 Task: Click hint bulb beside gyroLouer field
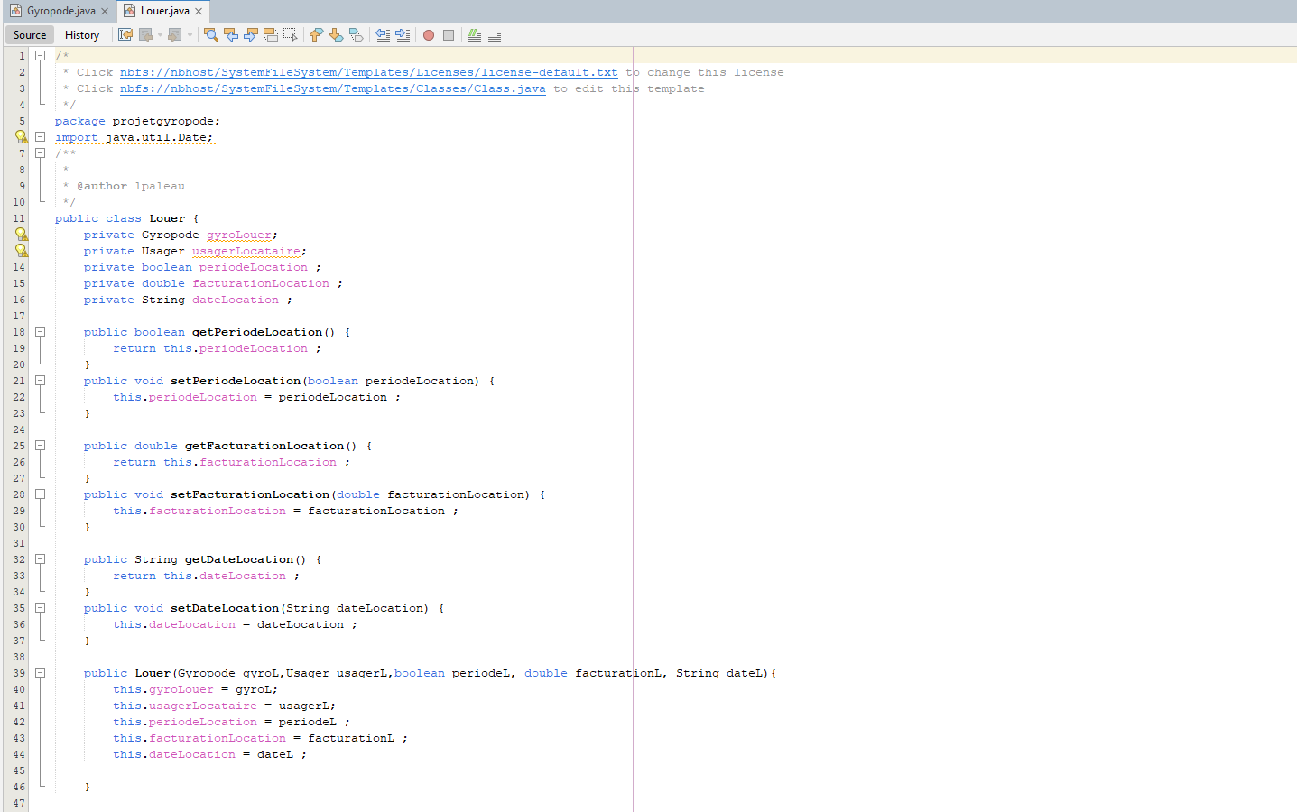(x=21, y=235)
